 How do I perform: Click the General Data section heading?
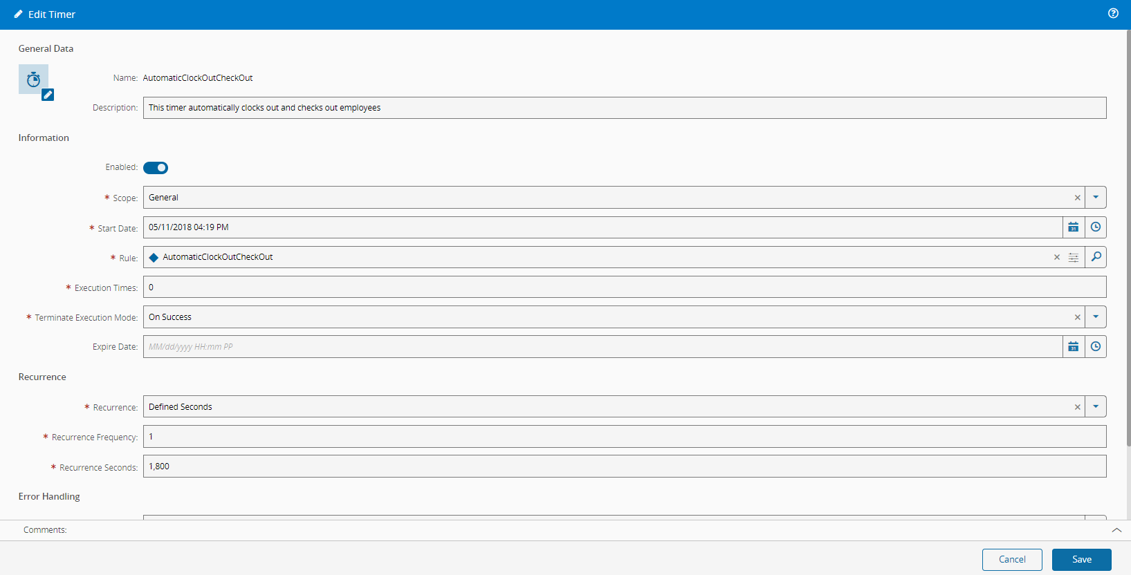(46, 48)
